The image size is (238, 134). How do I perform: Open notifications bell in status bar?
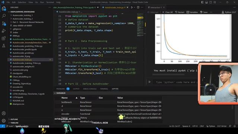click(x=235, y=126)
